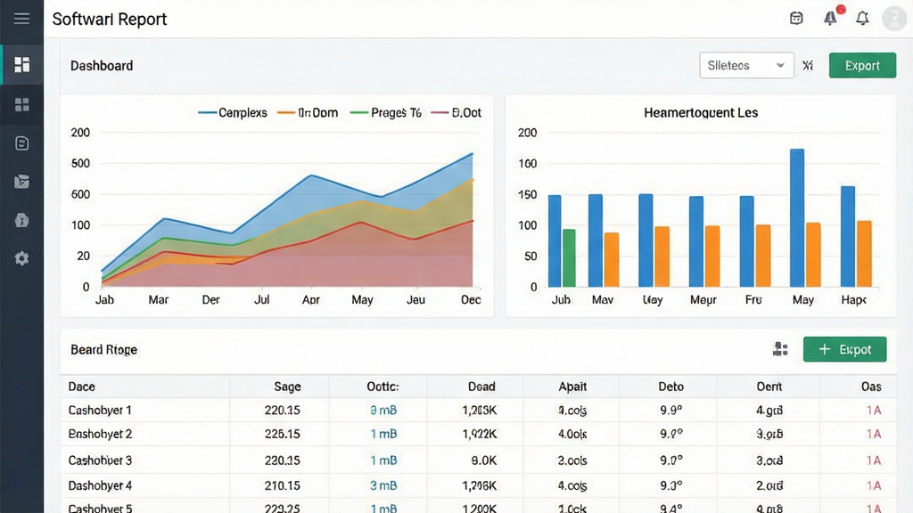This screenshot has height=513, width=913.
Task: Sort by the Apait column header
Action: coord(572,387)
